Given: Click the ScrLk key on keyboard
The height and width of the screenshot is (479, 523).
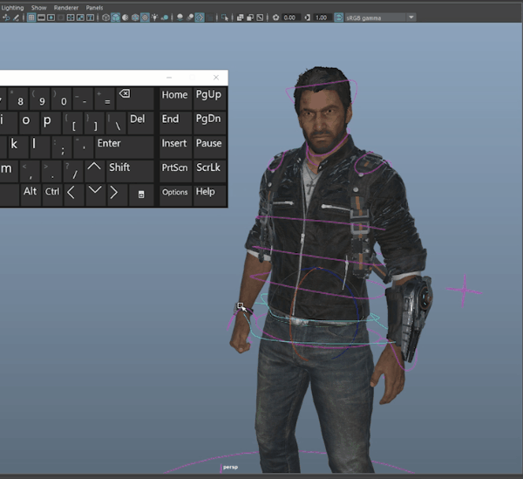Looking at the screenshot, I should coord(209,171).
